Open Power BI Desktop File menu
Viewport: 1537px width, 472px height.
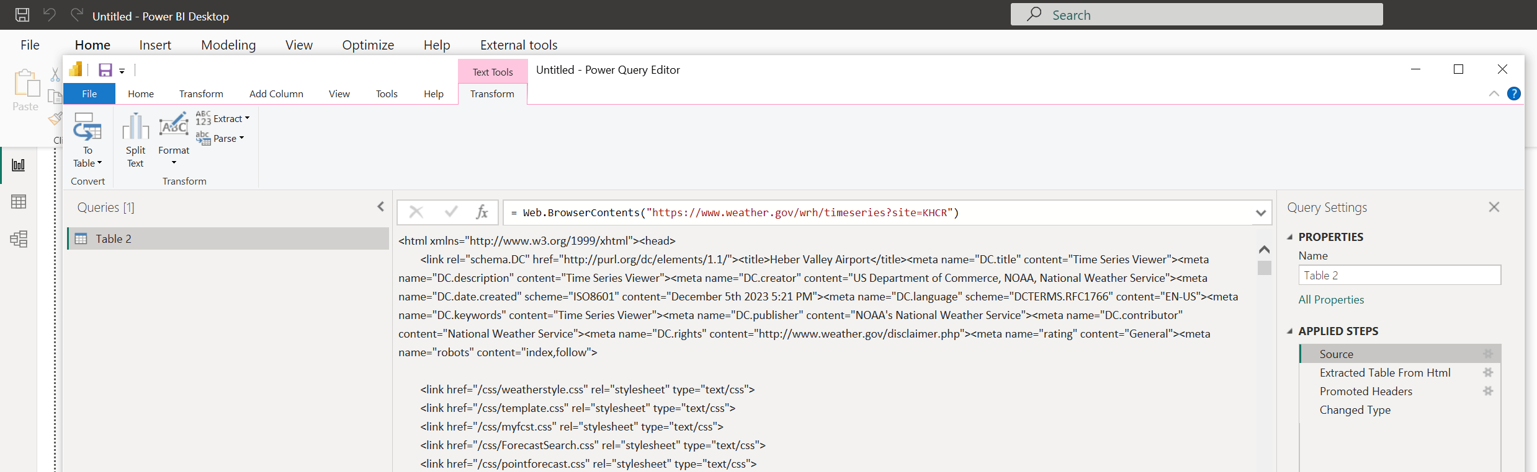pyautogui.click(x=30, y=45)
